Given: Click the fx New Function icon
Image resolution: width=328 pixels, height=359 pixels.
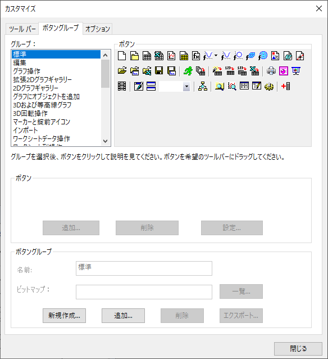Looking at the screenshot, I should 196,56.
